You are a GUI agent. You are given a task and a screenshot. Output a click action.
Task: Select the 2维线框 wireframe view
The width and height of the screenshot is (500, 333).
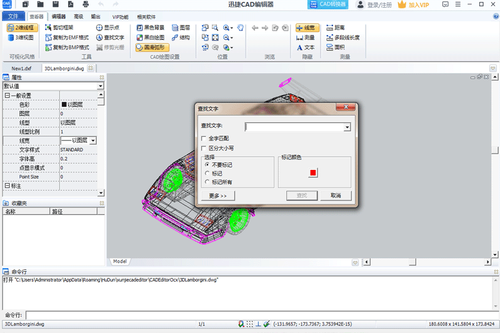pos(22,27)
